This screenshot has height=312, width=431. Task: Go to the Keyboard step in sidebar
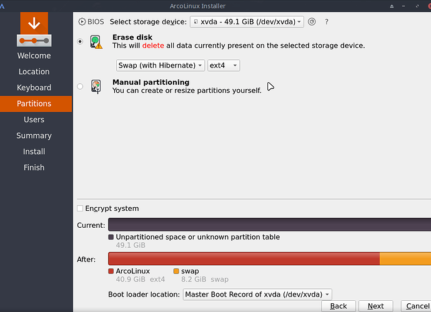[34, 87]
